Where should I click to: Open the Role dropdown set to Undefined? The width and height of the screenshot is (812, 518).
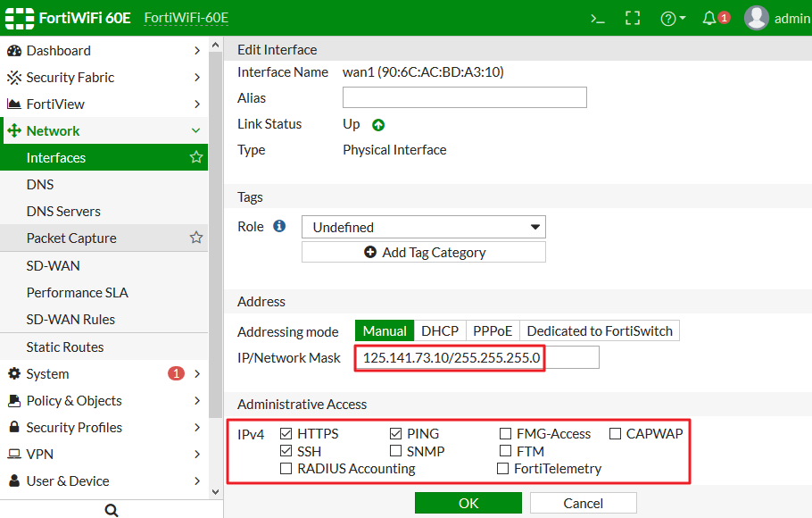pos(424,227)
